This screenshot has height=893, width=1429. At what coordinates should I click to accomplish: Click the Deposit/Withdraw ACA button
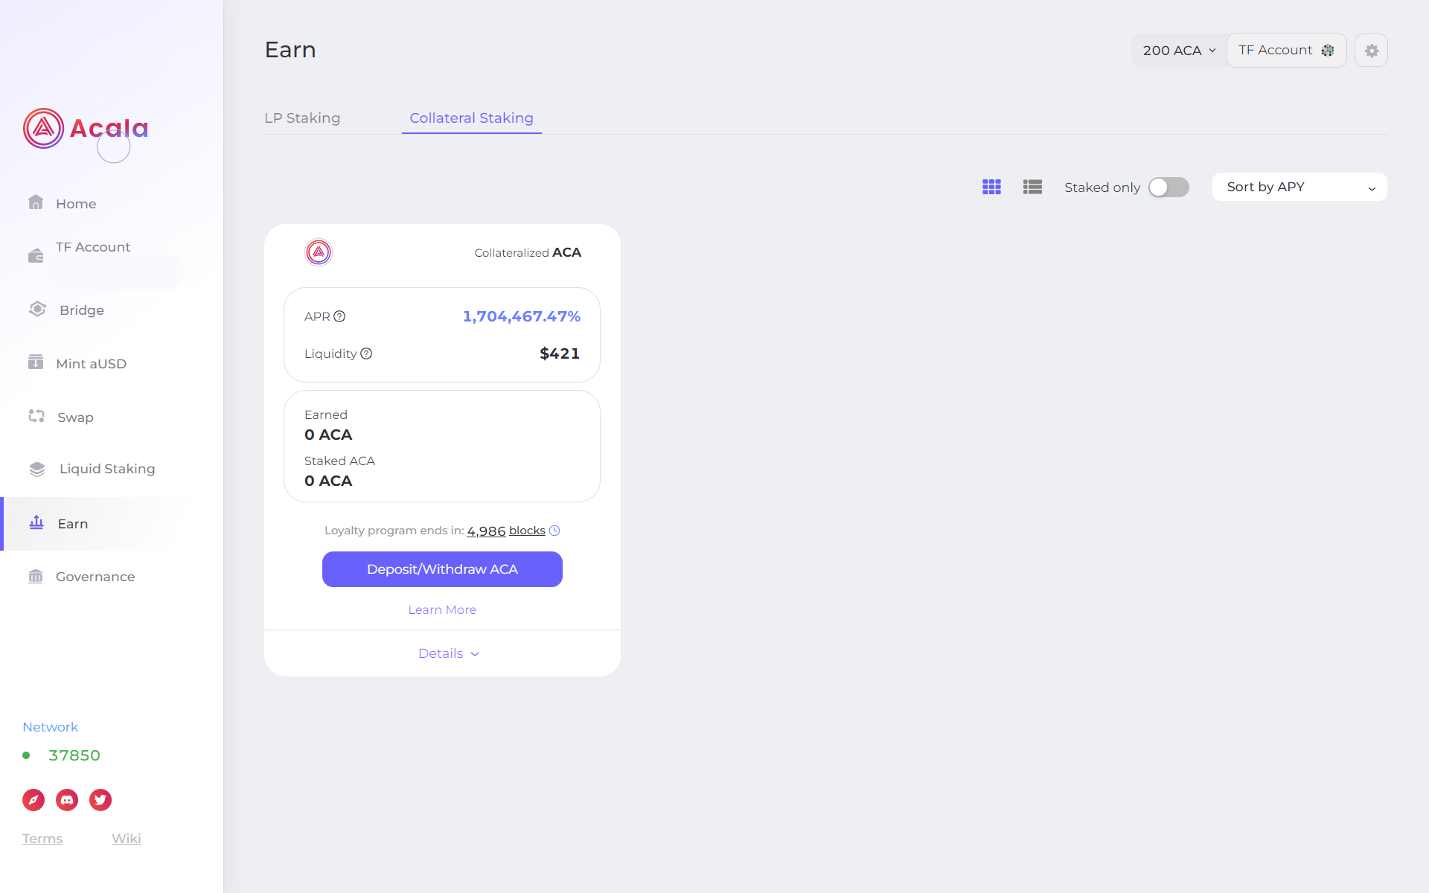pos(441,569)
